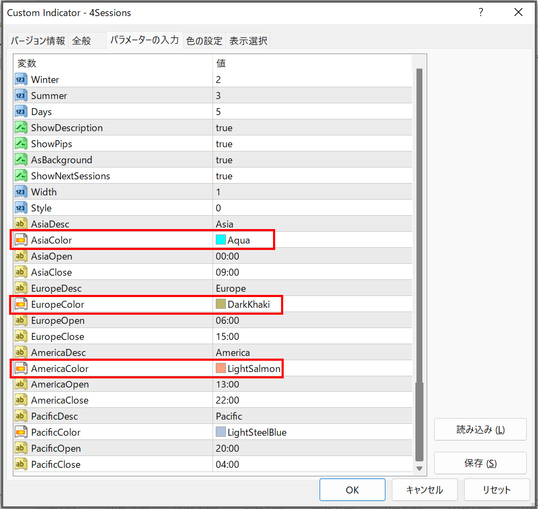Click the string icon beside AmericaOpen
This screenshot has width=538, height=509.
[x=21, y=384]
